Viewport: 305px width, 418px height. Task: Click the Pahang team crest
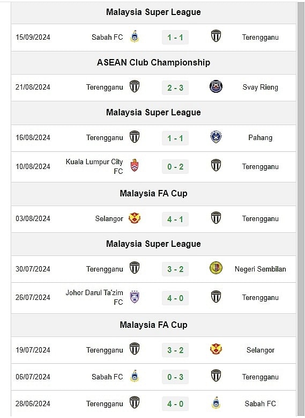216,137
